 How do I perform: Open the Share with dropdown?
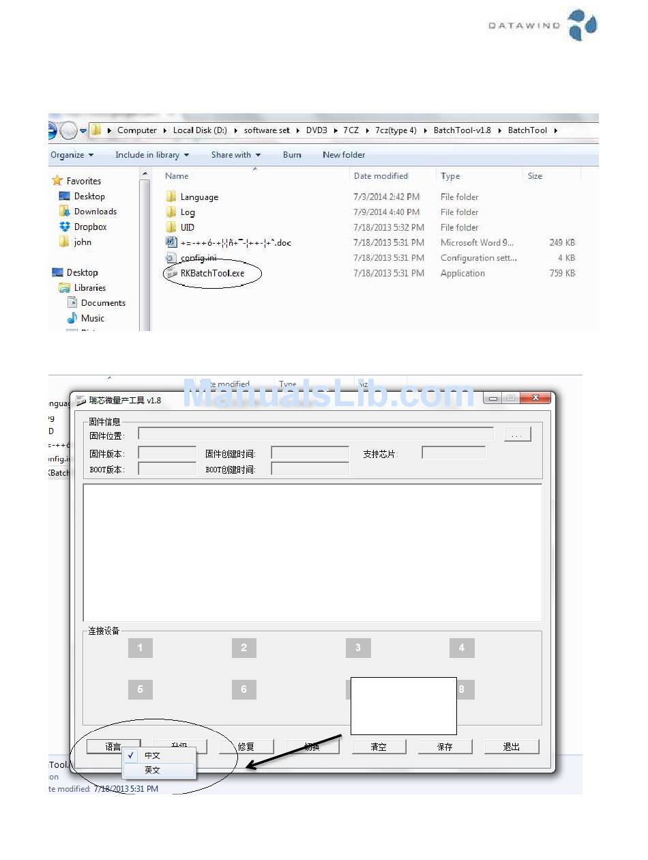[235, 155]
